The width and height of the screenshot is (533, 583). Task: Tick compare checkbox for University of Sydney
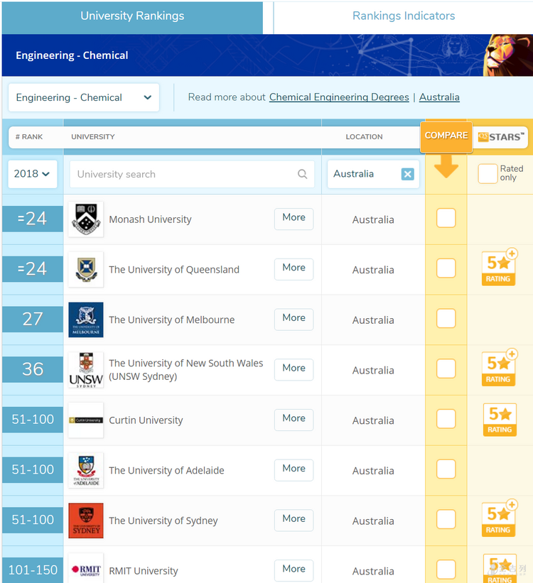(x=446, y=519)
